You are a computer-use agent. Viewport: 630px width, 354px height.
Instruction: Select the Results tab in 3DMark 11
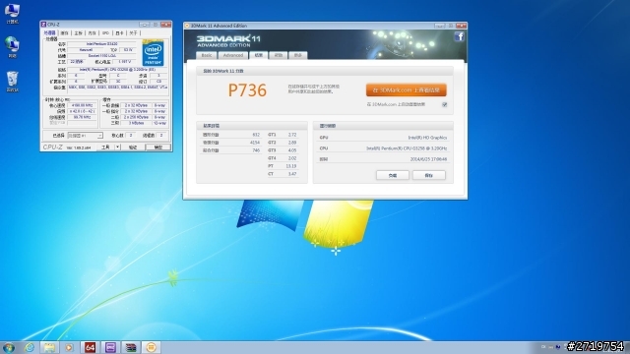tap(258, 55)
